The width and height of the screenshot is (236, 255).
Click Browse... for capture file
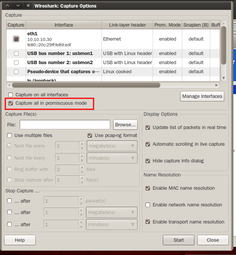coord(125,125)
